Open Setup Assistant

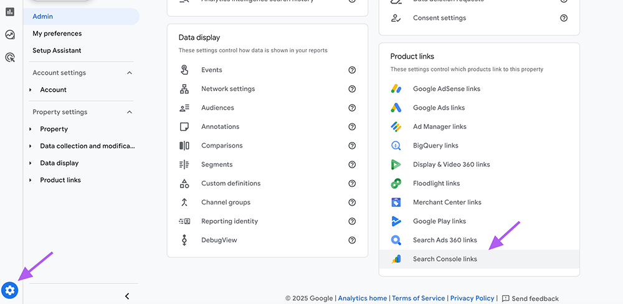(57, 50)
